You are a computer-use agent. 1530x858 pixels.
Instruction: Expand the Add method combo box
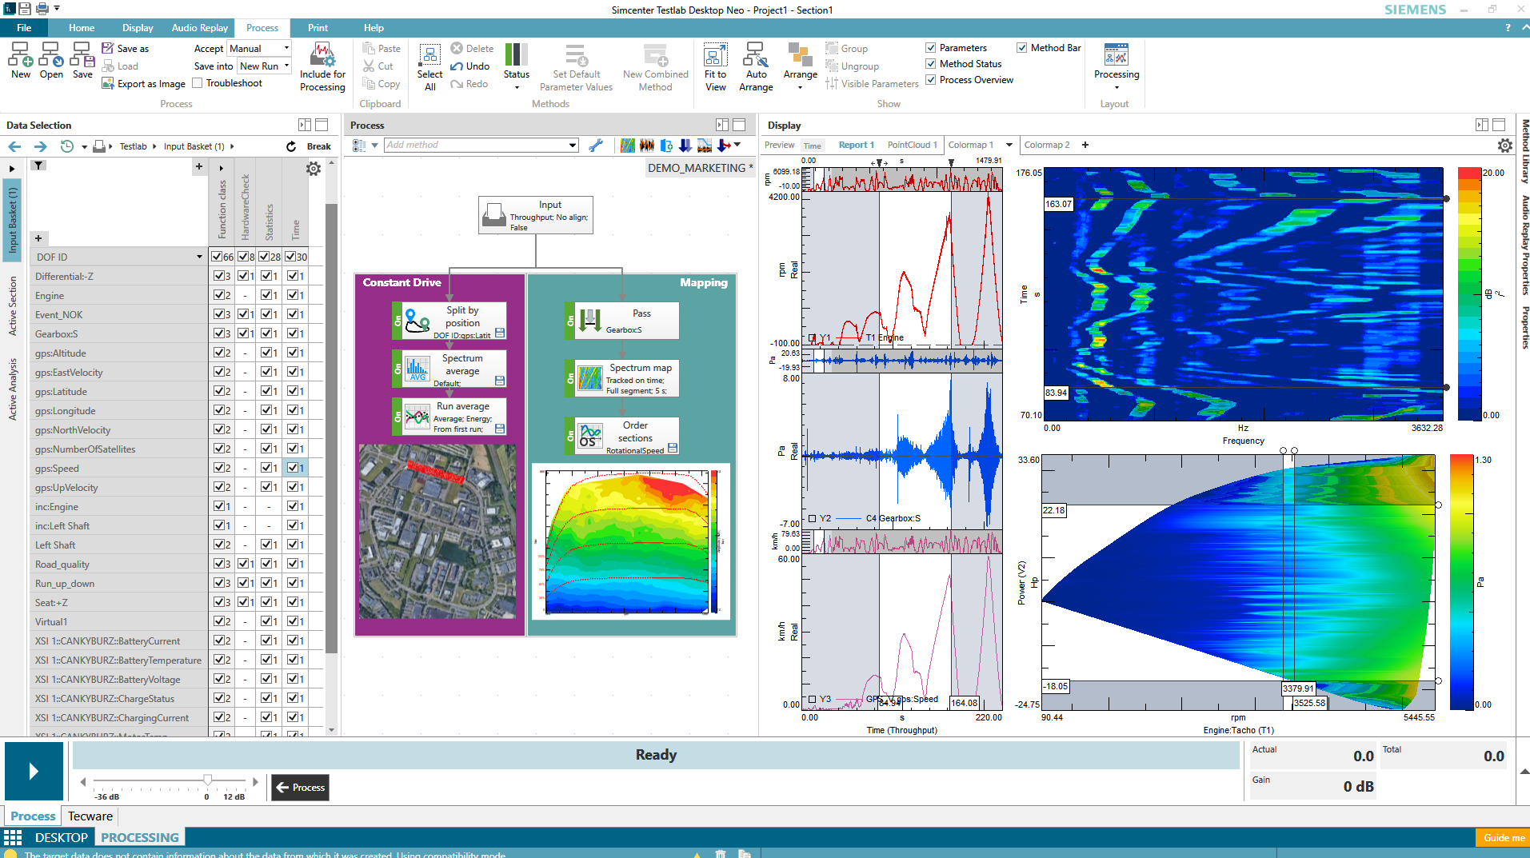click(573, 146)
